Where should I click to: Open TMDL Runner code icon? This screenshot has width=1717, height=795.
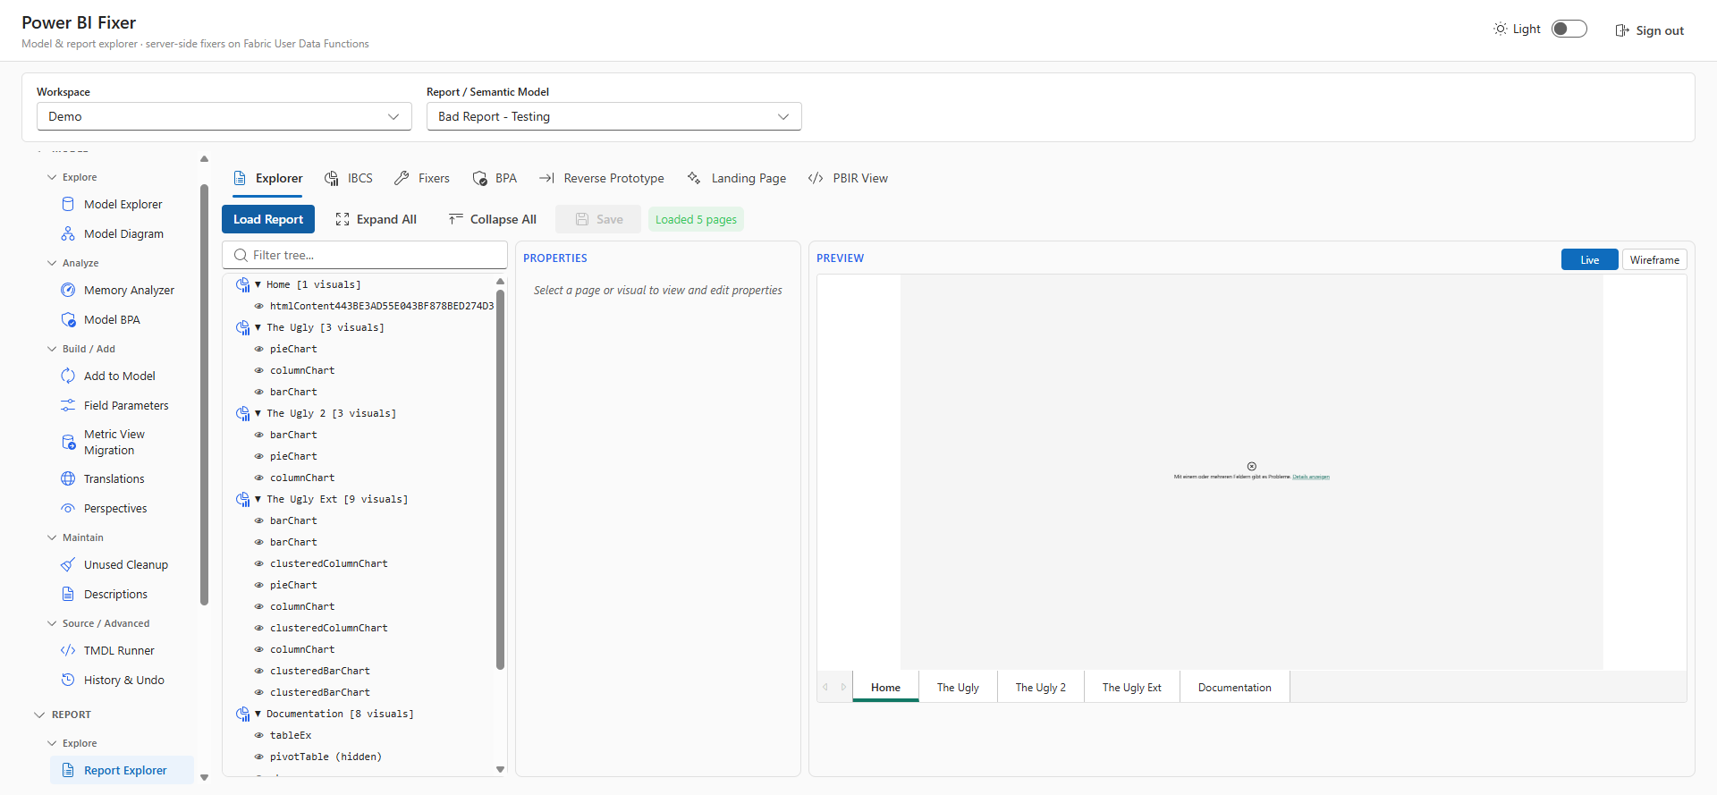68,650
